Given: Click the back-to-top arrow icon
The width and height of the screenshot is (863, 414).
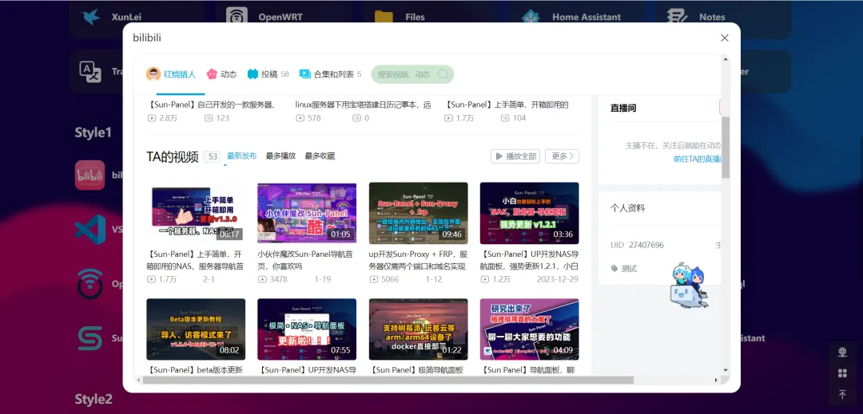Looking at the screenshot, I should tap(842, 394).
